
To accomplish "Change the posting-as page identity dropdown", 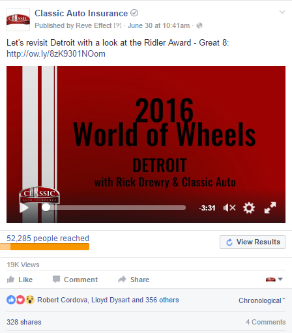I will coord(274,280).
